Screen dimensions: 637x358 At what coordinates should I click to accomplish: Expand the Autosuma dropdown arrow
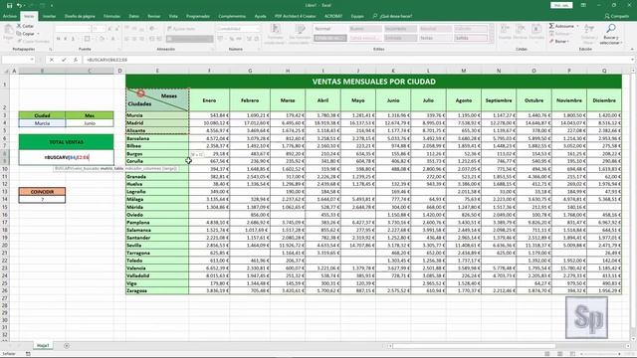click(x=577, y=26)
